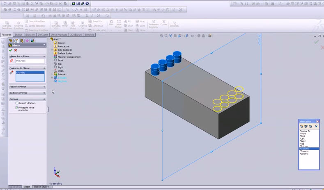Cancel the Mirror feature with red X
324x190 pixels.
[x=16, y=50]
